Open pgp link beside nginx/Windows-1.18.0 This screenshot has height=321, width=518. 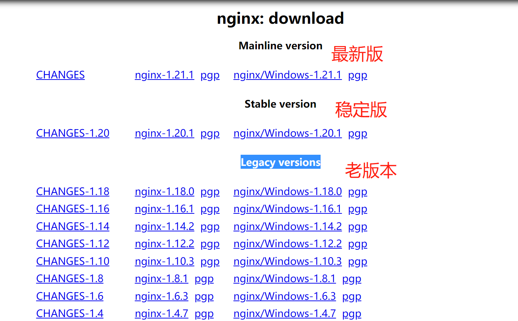click(x=358, y=191)
